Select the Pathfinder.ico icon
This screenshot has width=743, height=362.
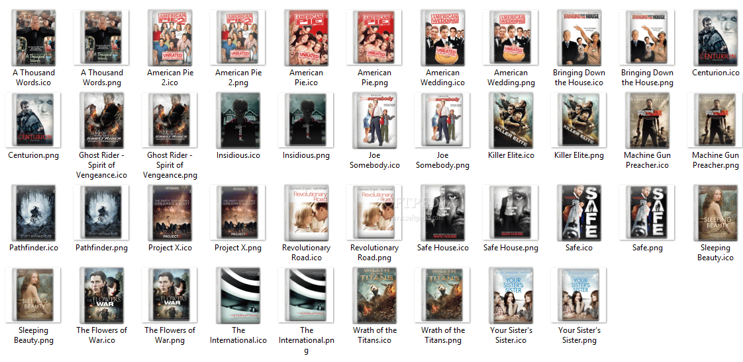(34, 213)
